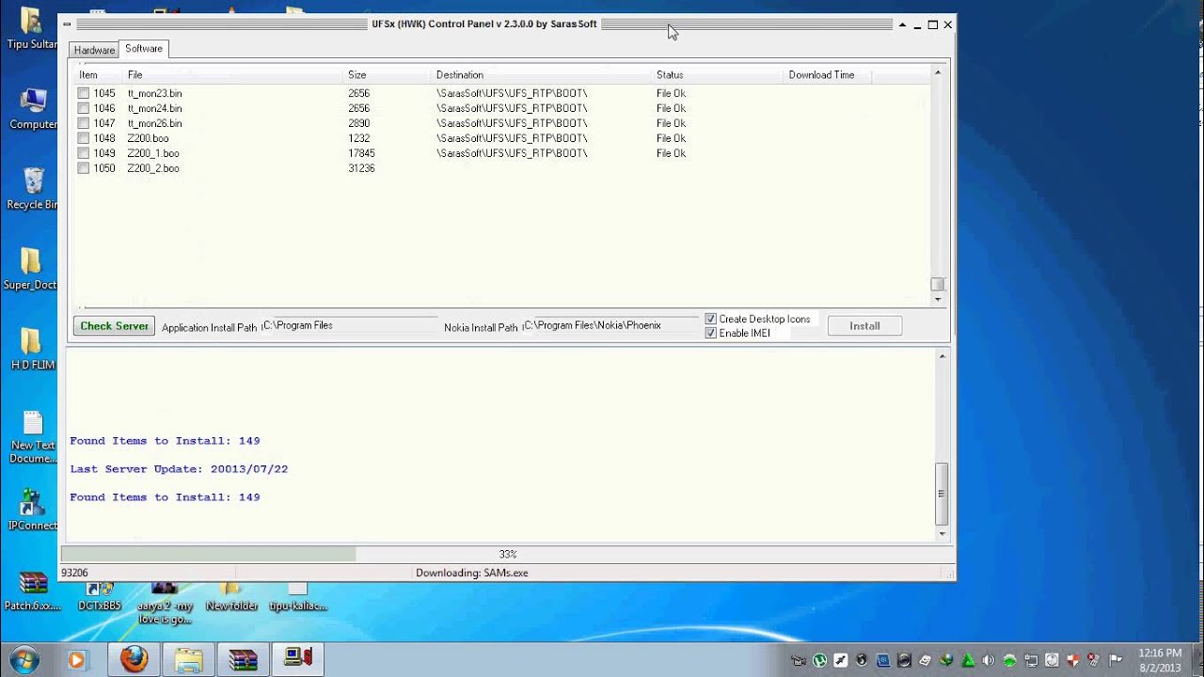Viewport: 1204px width, 677px height.
Task: Select the aarya 2 video file on desktop
Action: (x=165, y=605)
